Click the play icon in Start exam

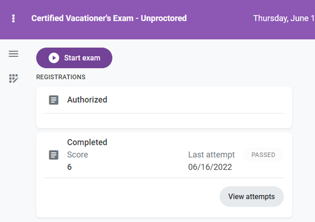(54, 58)
